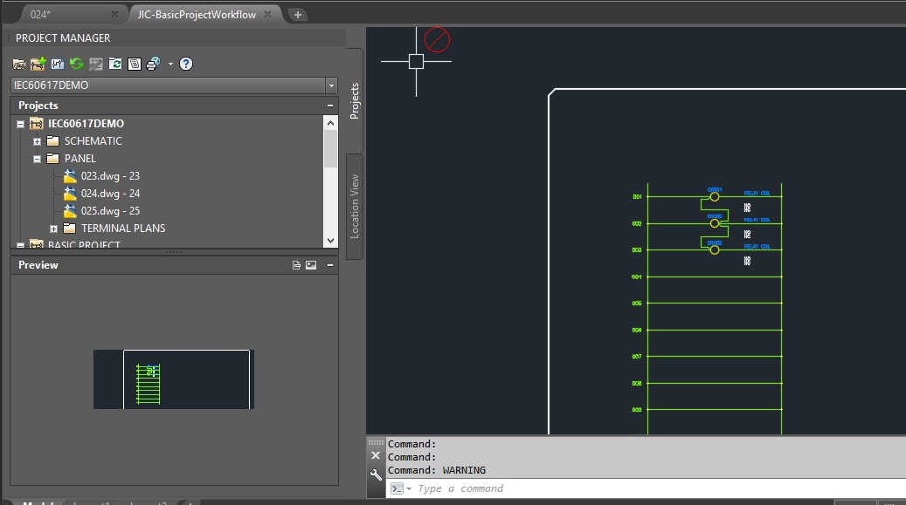Close the JIC-BasicProjectWorkflow tab
The image size is (906, 505).
pyautogui.click(x=267, y=15)
